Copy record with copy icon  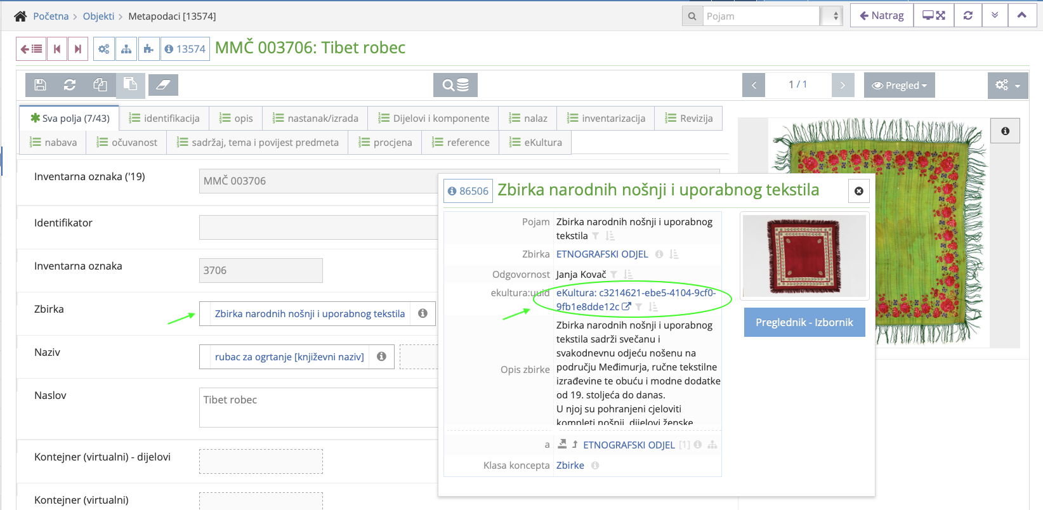(100, 85)
